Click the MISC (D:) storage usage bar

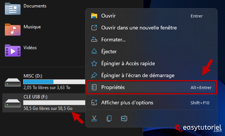click(x=54, y=82)
